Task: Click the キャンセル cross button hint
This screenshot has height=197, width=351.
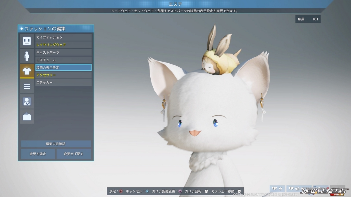Action: point(147,191)
